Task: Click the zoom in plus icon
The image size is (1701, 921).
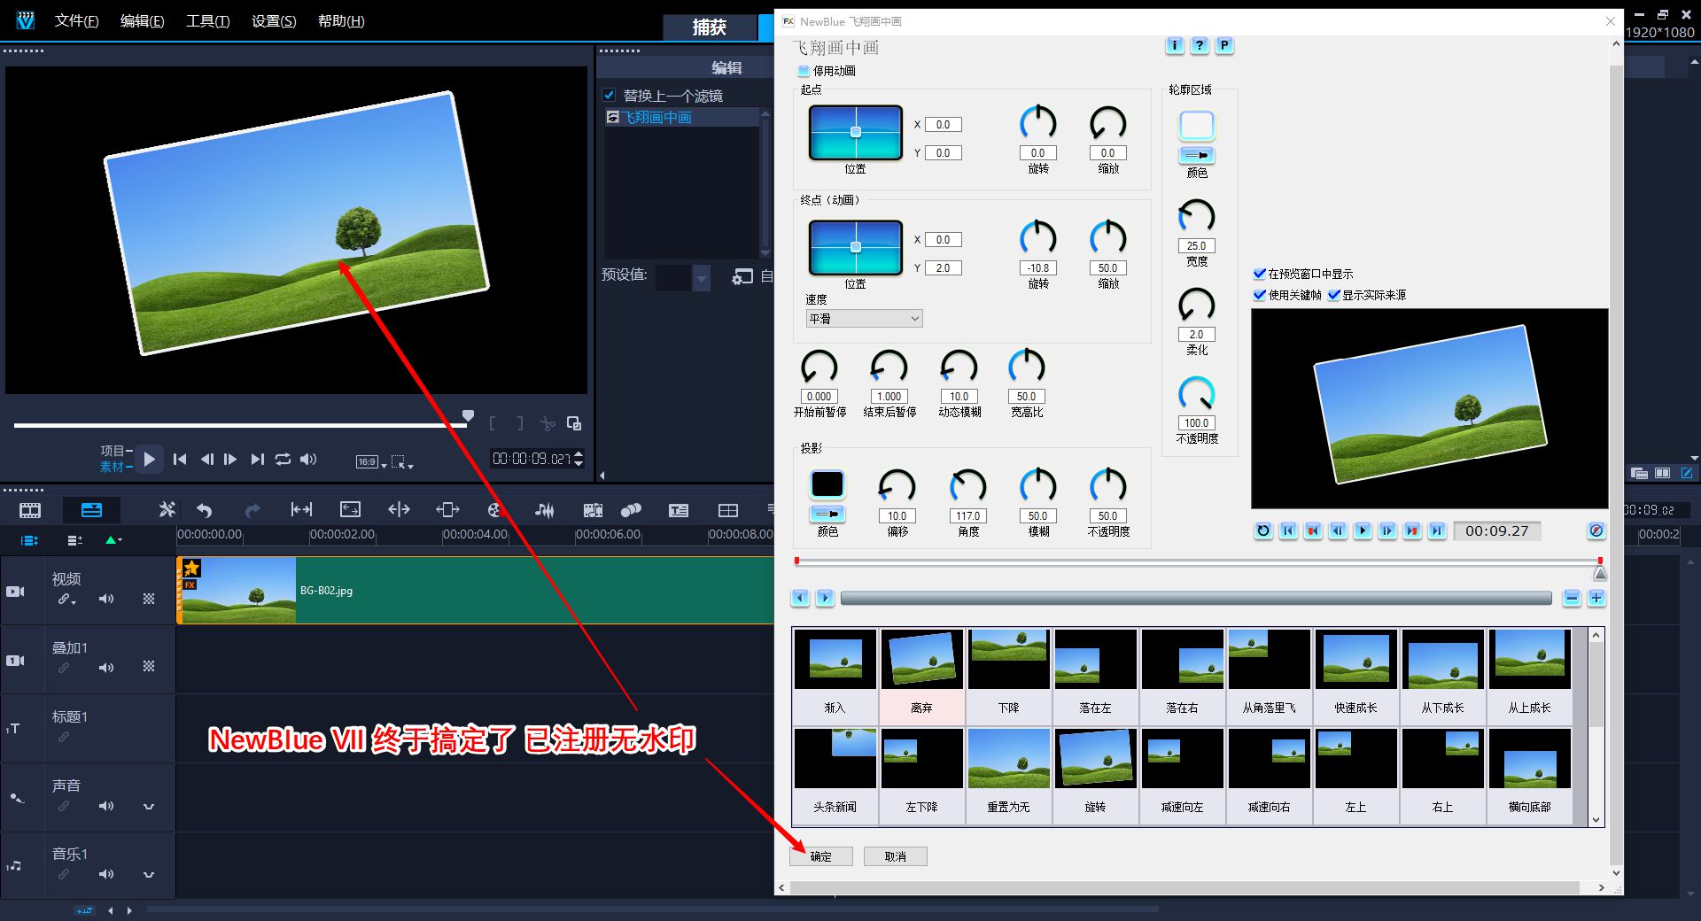Action: (x=1596, y=599)
